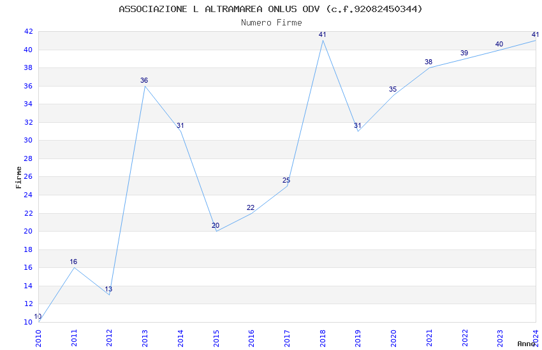542x350 pixels.
Task: Click the y-axis tick 40
Action: [28, 50]
